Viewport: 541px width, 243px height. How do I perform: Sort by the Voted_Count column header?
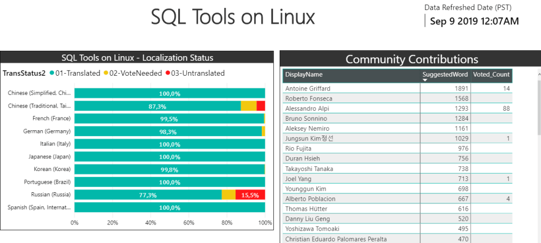point(491,75)
